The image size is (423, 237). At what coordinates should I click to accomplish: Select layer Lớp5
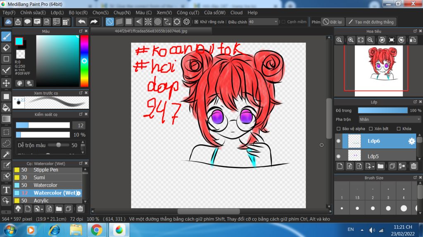pyautogui.click(x=379, y=156)
